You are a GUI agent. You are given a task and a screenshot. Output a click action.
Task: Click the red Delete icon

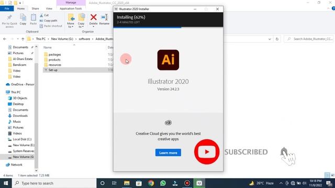(93, 17)
